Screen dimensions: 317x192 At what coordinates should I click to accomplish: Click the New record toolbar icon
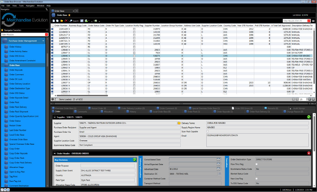[54, 21]
